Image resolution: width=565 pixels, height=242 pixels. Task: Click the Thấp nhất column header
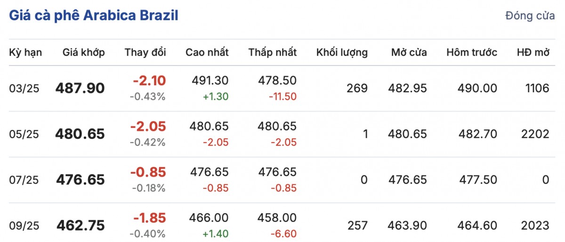pyautogui.click(x=273, y=52)
